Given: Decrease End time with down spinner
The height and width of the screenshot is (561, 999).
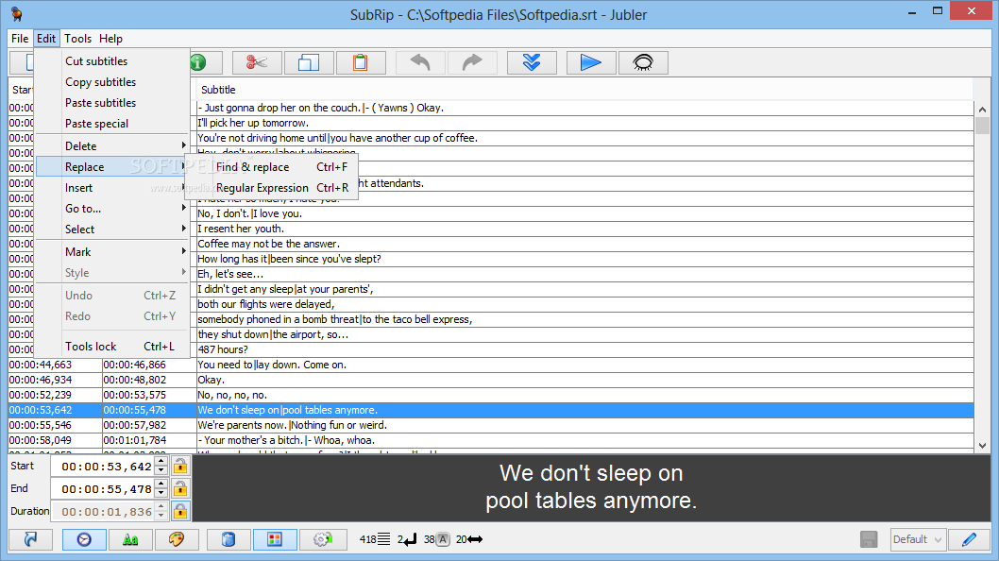Looking at the screenshot, I should point(161,494).
